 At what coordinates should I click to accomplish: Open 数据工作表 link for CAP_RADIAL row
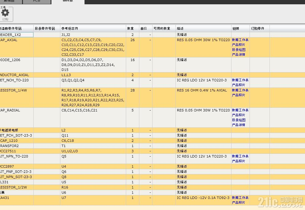pyautogui.click(x=240, y=110)
